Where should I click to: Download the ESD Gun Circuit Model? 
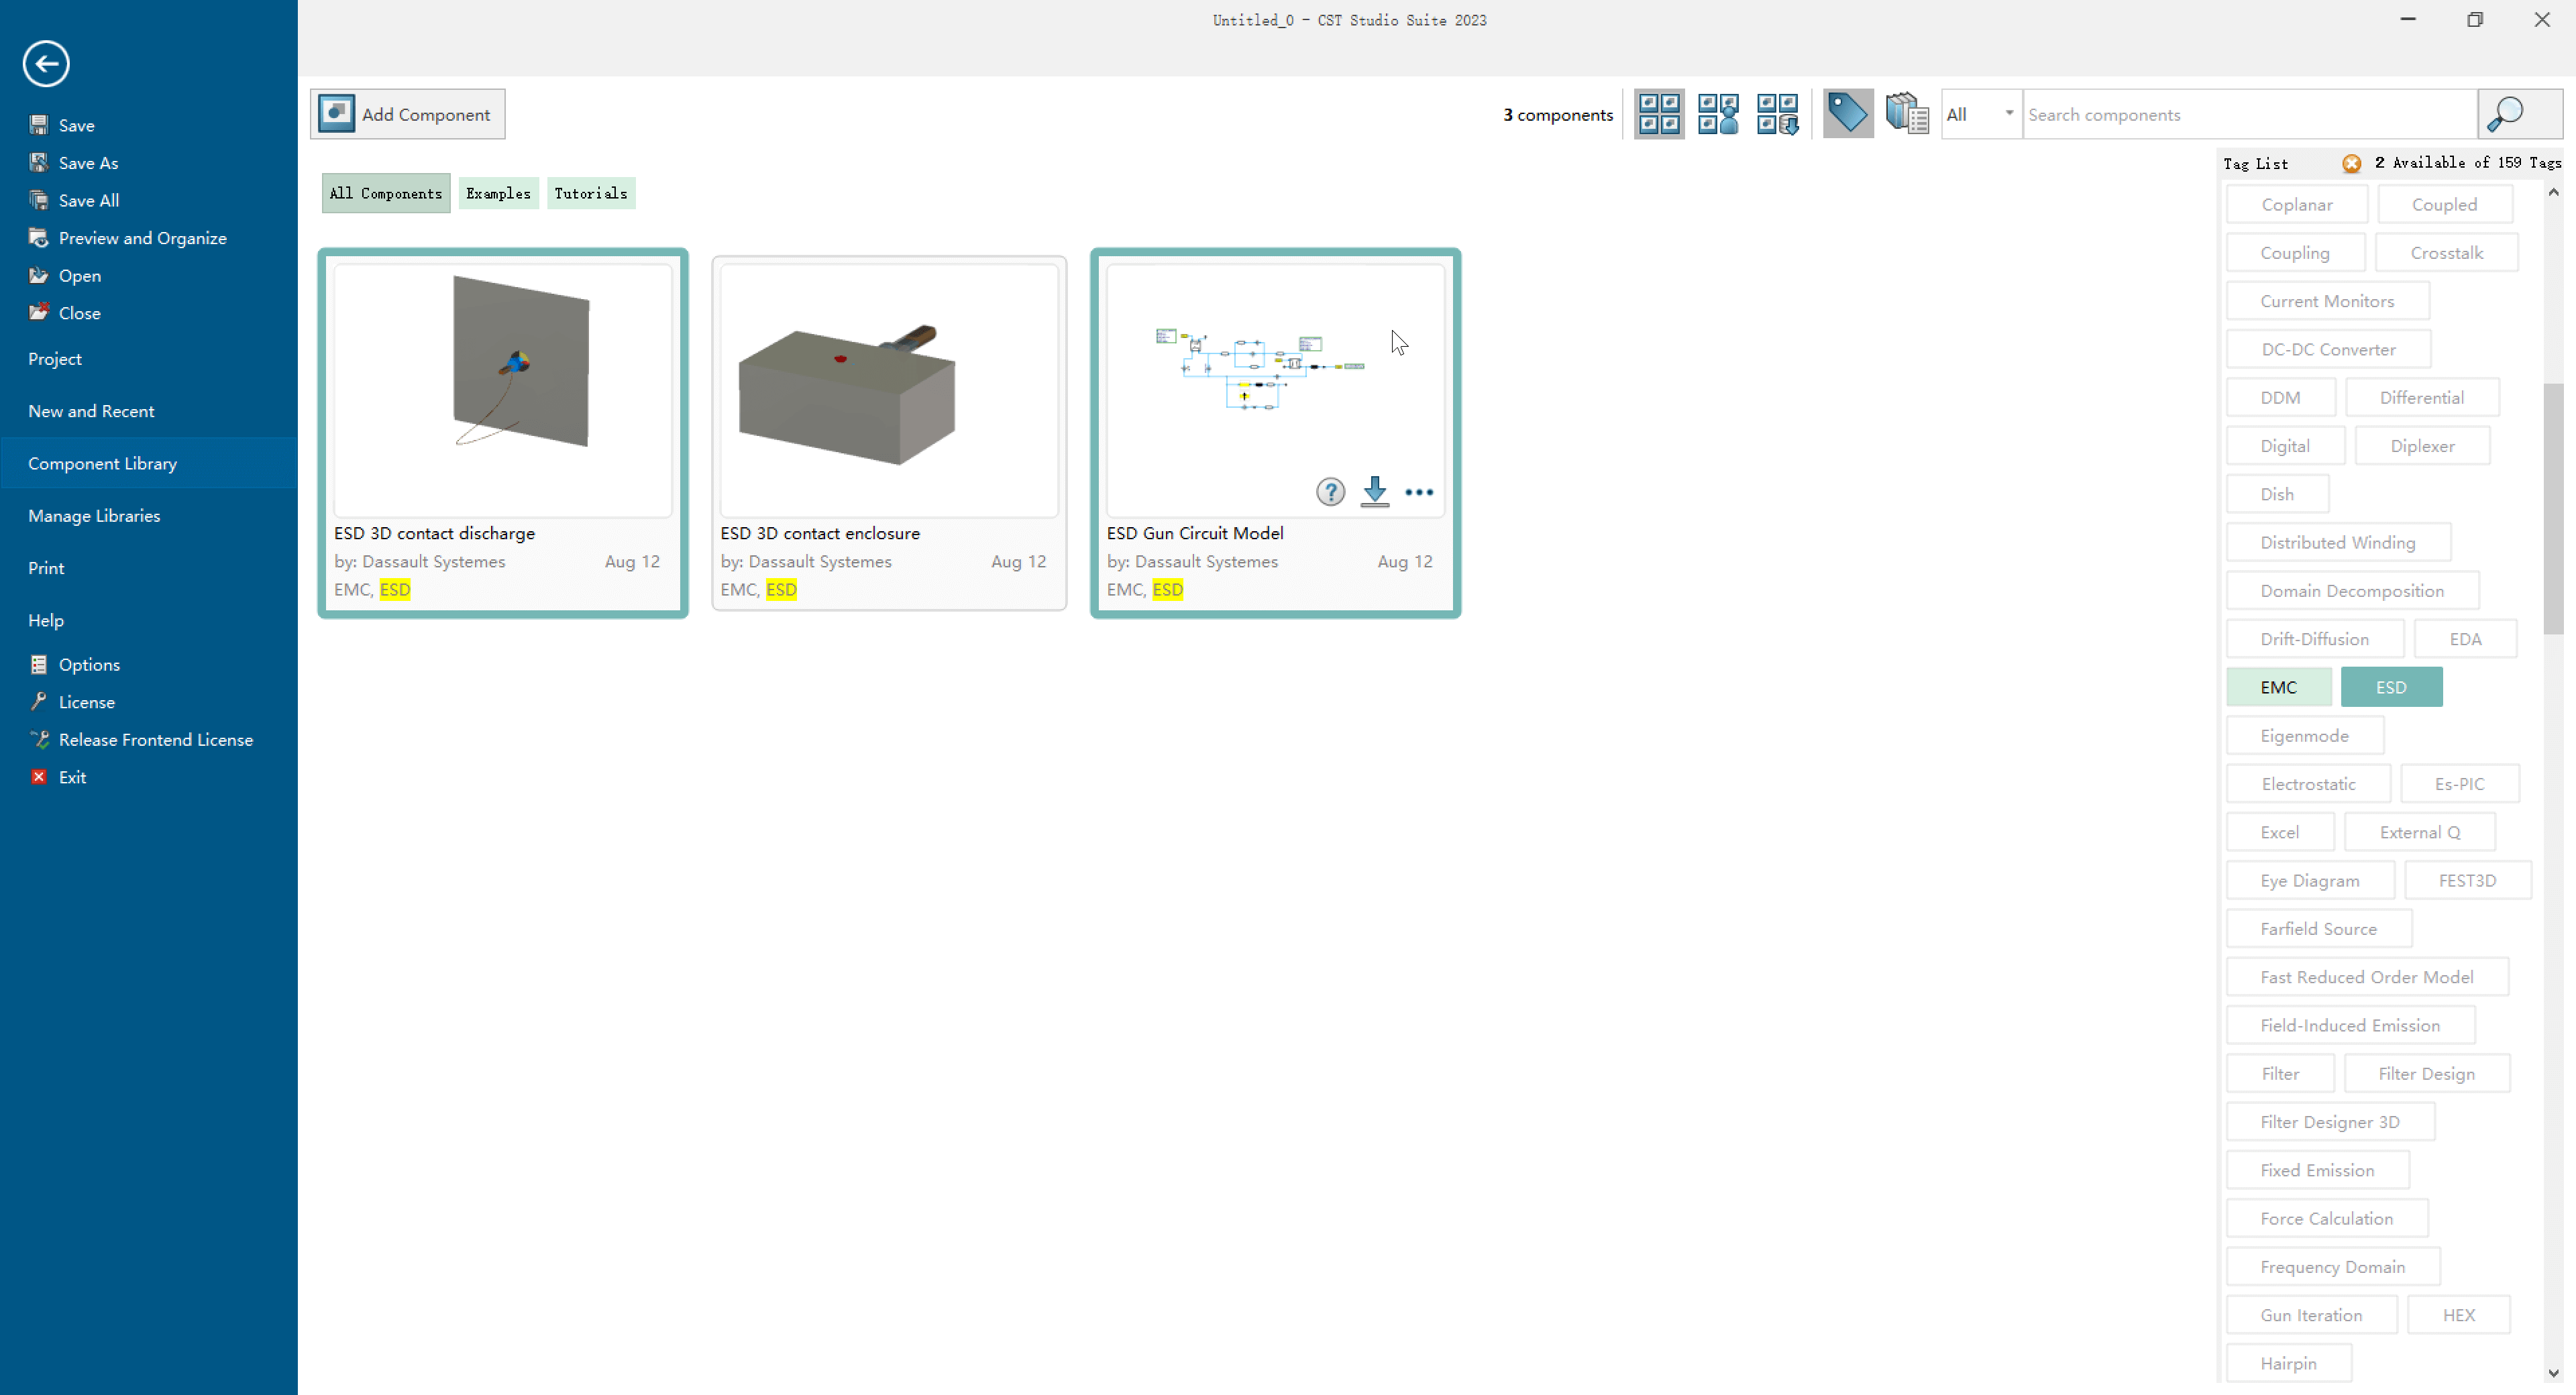1375,491
